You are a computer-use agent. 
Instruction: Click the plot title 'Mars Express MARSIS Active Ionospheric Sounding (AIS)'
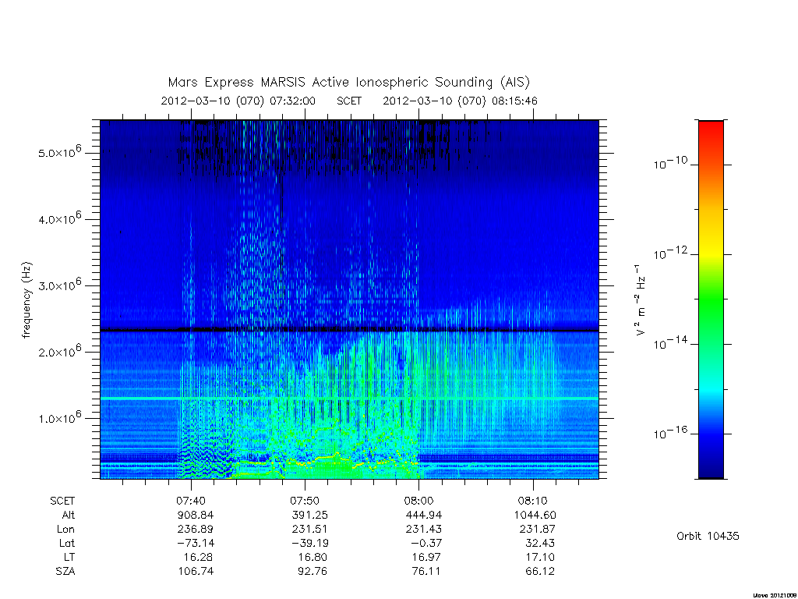348,83
